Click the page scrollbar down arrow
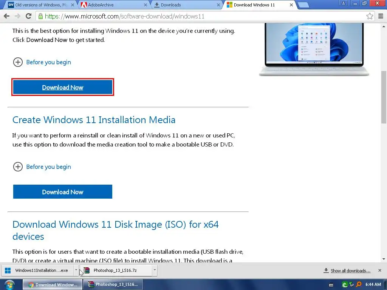This screenshot has width=387, height=290. 384,259
